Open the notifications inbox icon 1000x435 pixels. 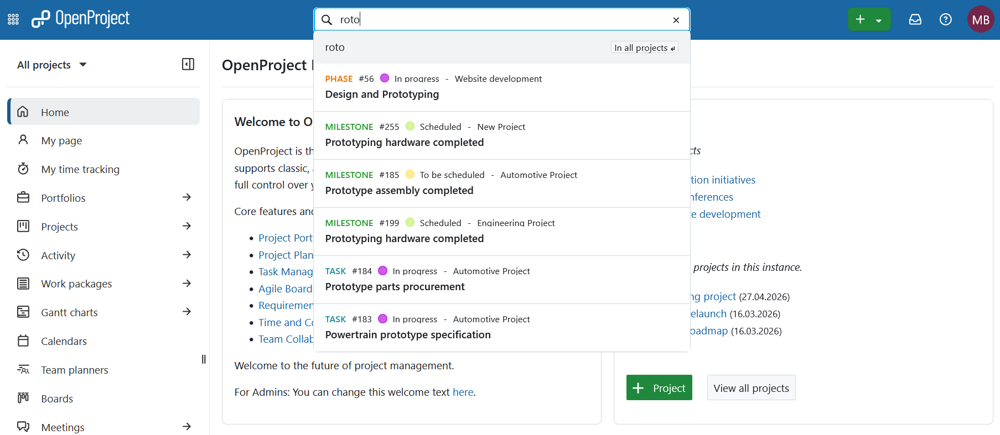click(x=915, y=19)
